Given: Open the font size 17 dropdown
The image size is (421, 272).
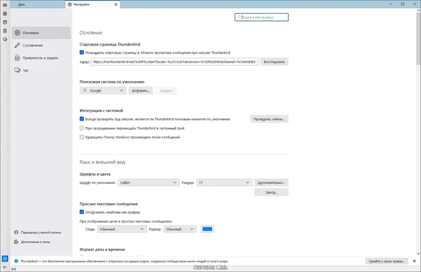Looking at the screenshot, I should click(224, 183).
